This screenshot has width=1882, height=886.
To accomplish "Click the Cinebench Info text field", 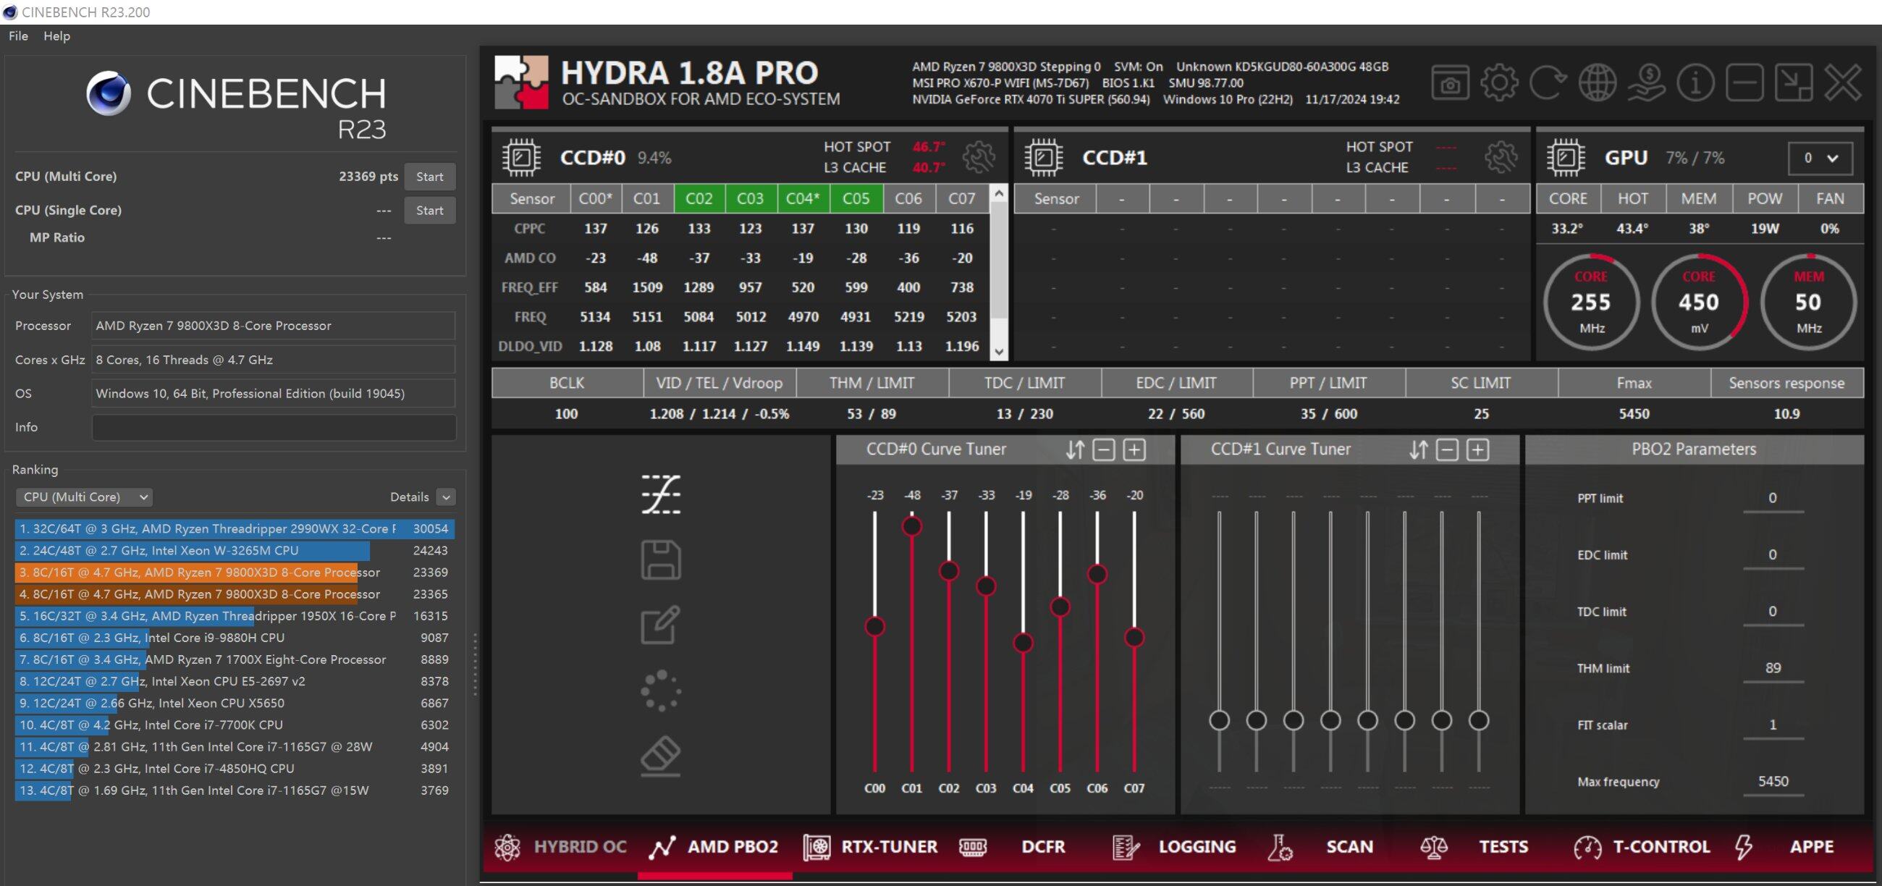I will [274, 427].
